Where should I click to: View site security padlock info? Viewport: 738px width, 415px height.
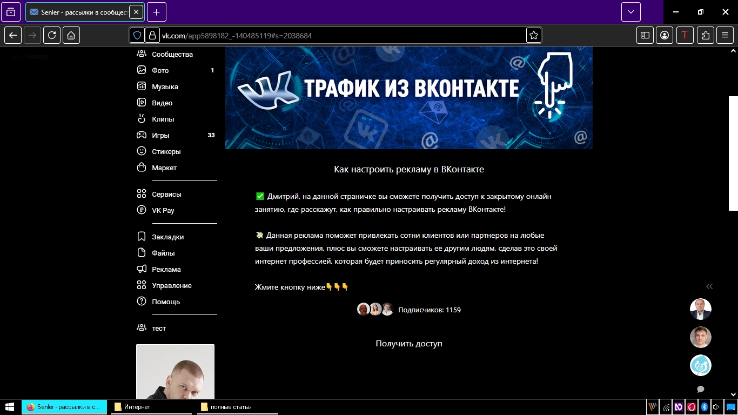152,35
